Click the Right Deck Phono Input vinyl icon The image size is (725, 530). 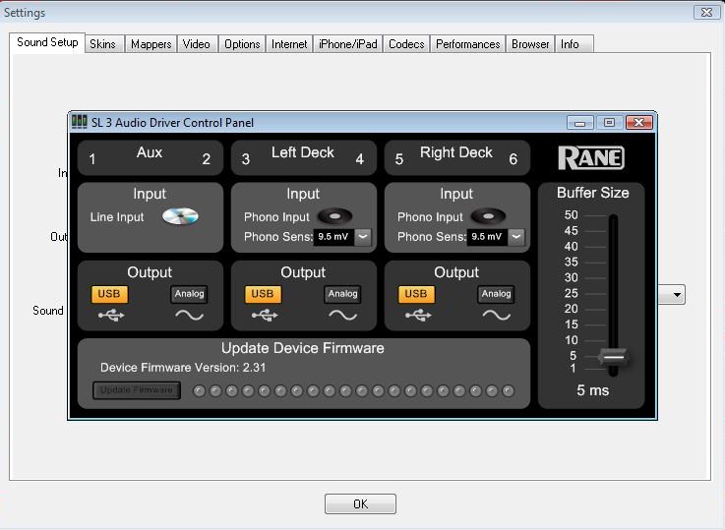pyautogui.click(x=488, y=215)
